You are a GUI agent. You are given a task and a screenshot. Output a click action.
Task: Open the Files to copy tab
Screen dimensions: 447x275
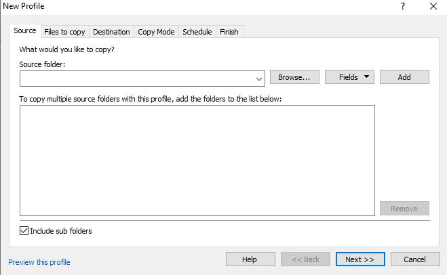click(x=64, y=32)
